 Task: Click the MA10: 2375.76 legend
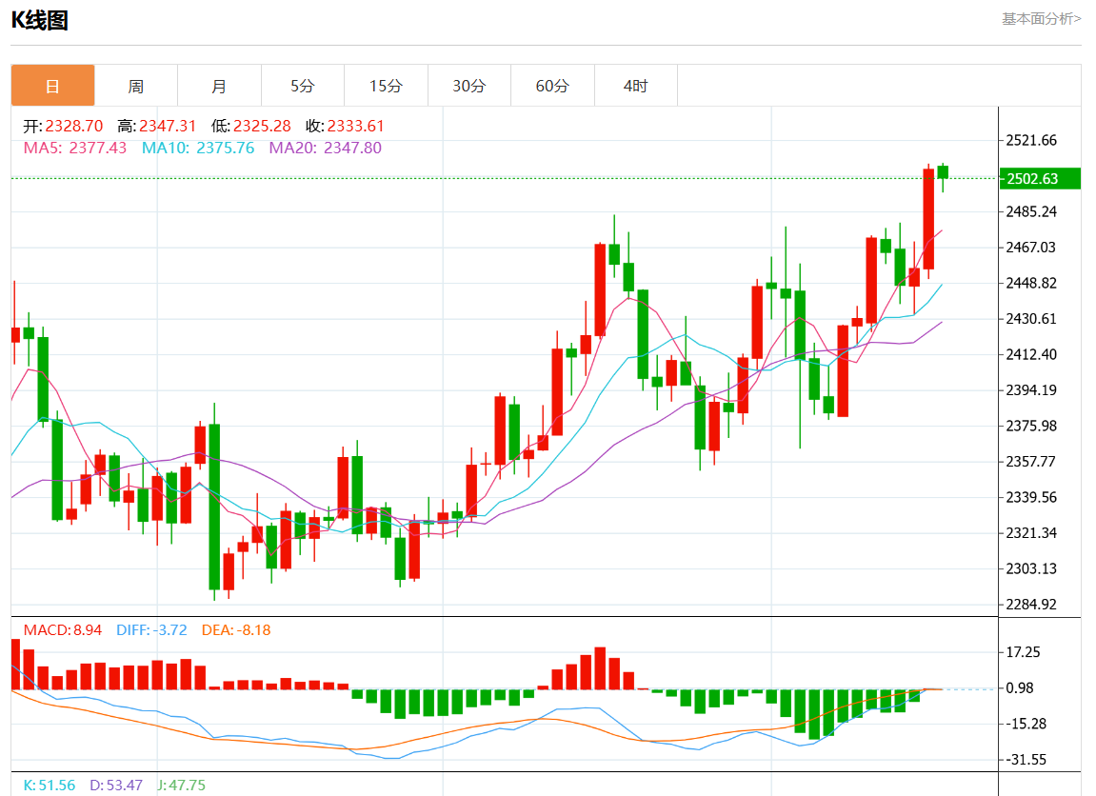pos(198,149)
